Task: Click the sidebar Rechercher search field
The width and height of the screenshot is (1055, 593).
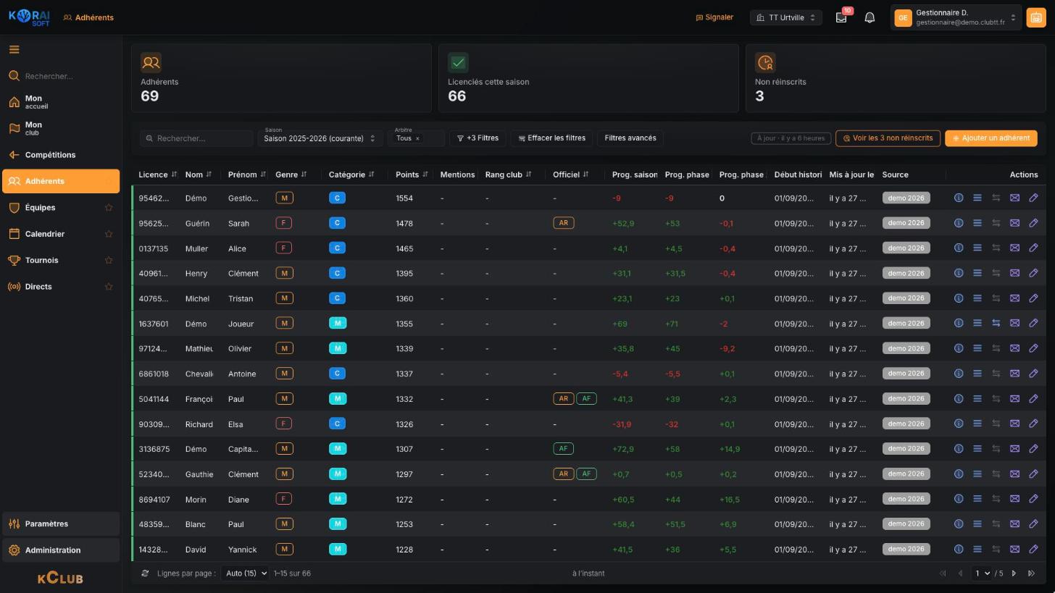Action: click(61, 76)
